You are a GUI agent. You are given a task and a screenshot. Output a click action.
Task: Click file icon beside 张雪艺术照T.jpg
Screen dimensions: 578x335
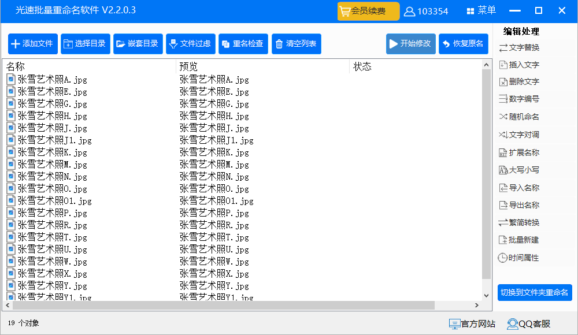[x=11, y=237]
